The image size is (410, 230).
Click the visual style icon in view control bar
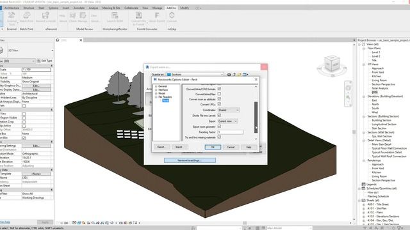click(79, 223)
